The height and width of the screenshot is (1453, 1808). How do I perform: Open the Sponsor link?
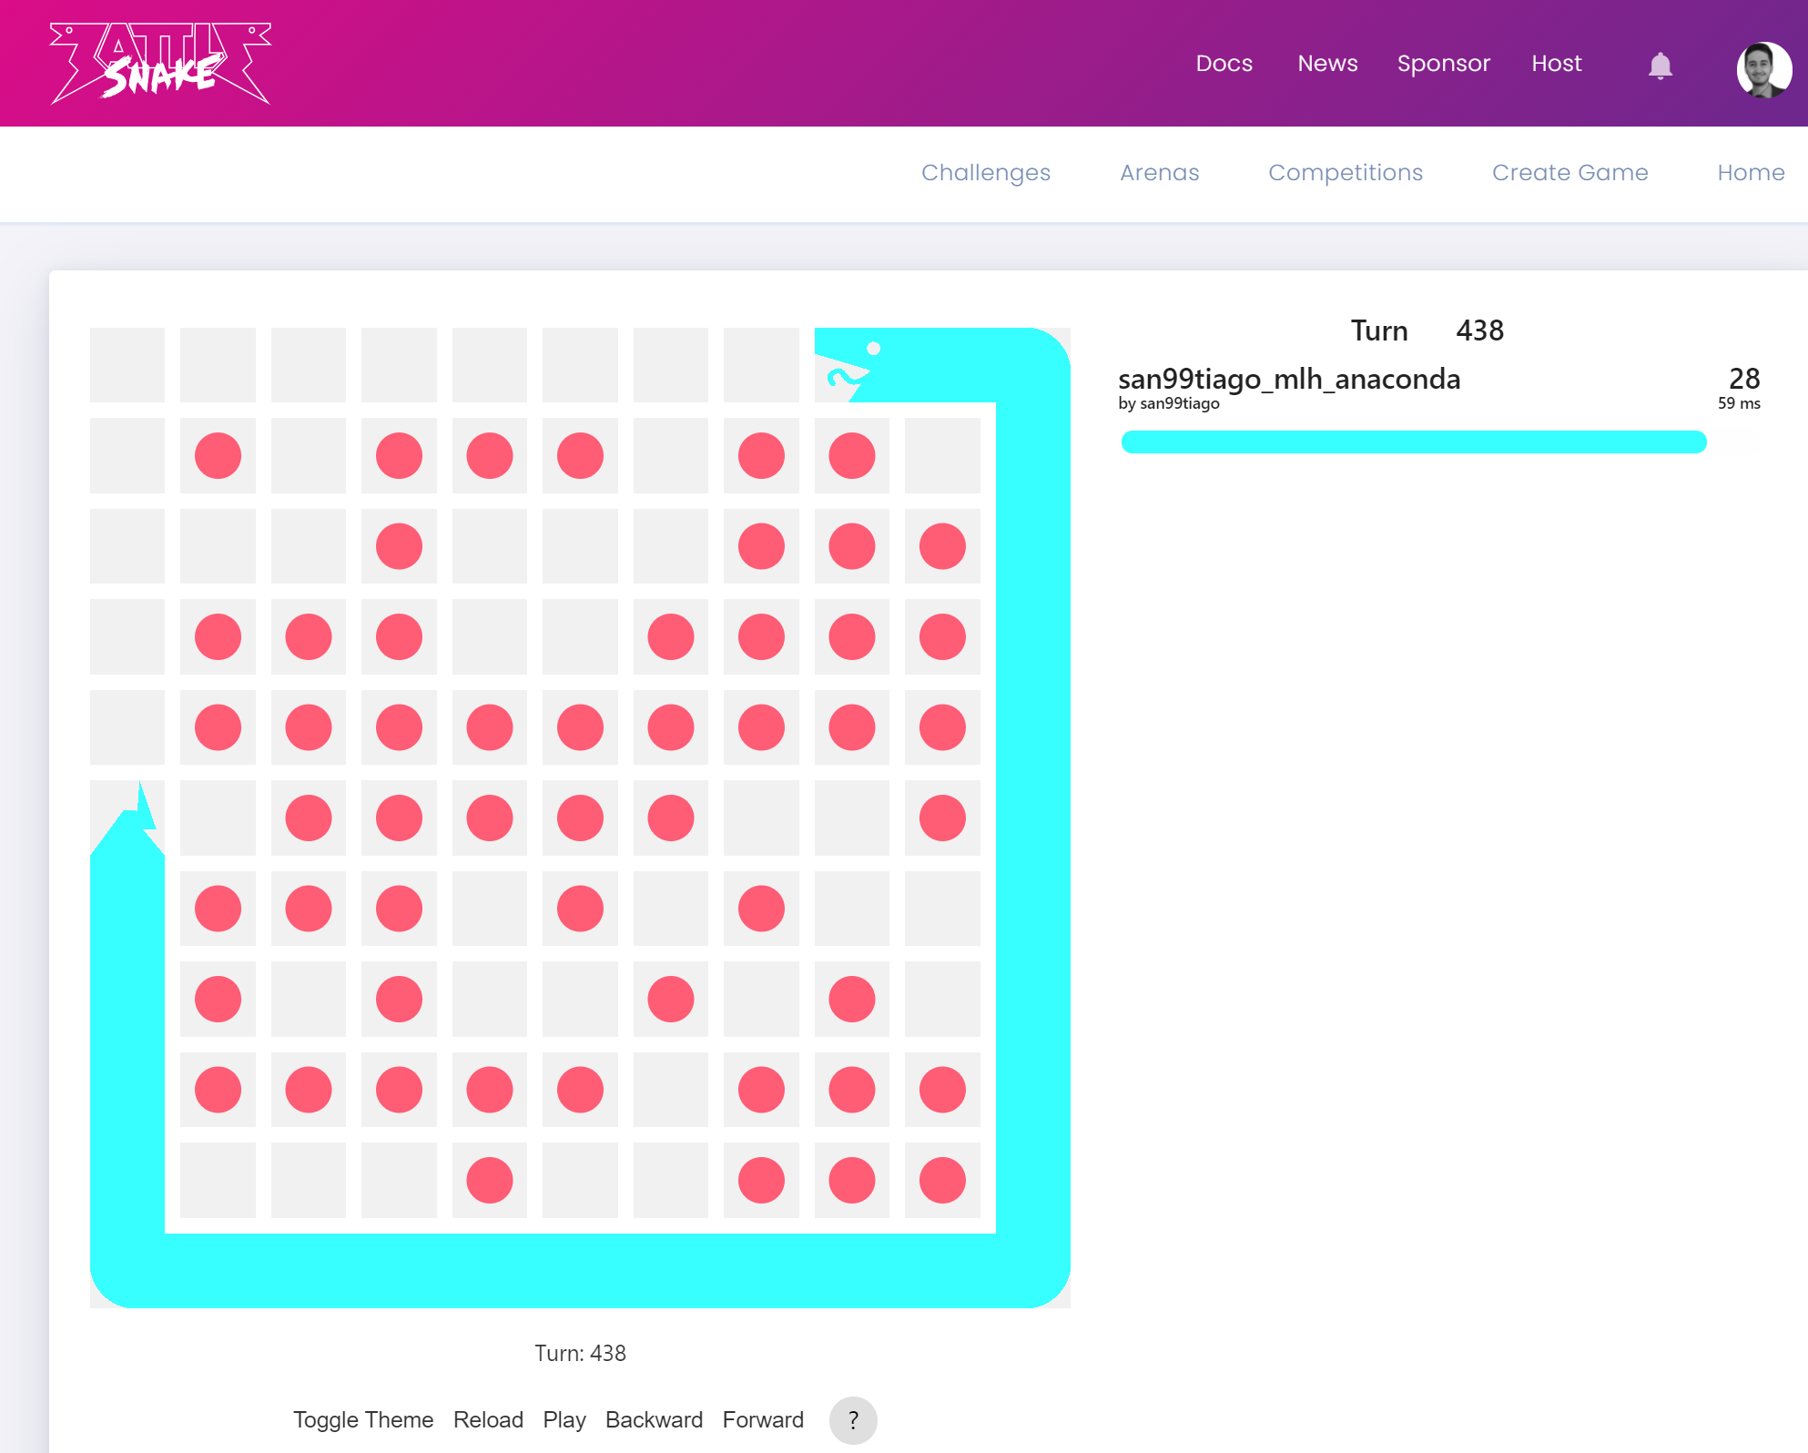point(1443,64)
